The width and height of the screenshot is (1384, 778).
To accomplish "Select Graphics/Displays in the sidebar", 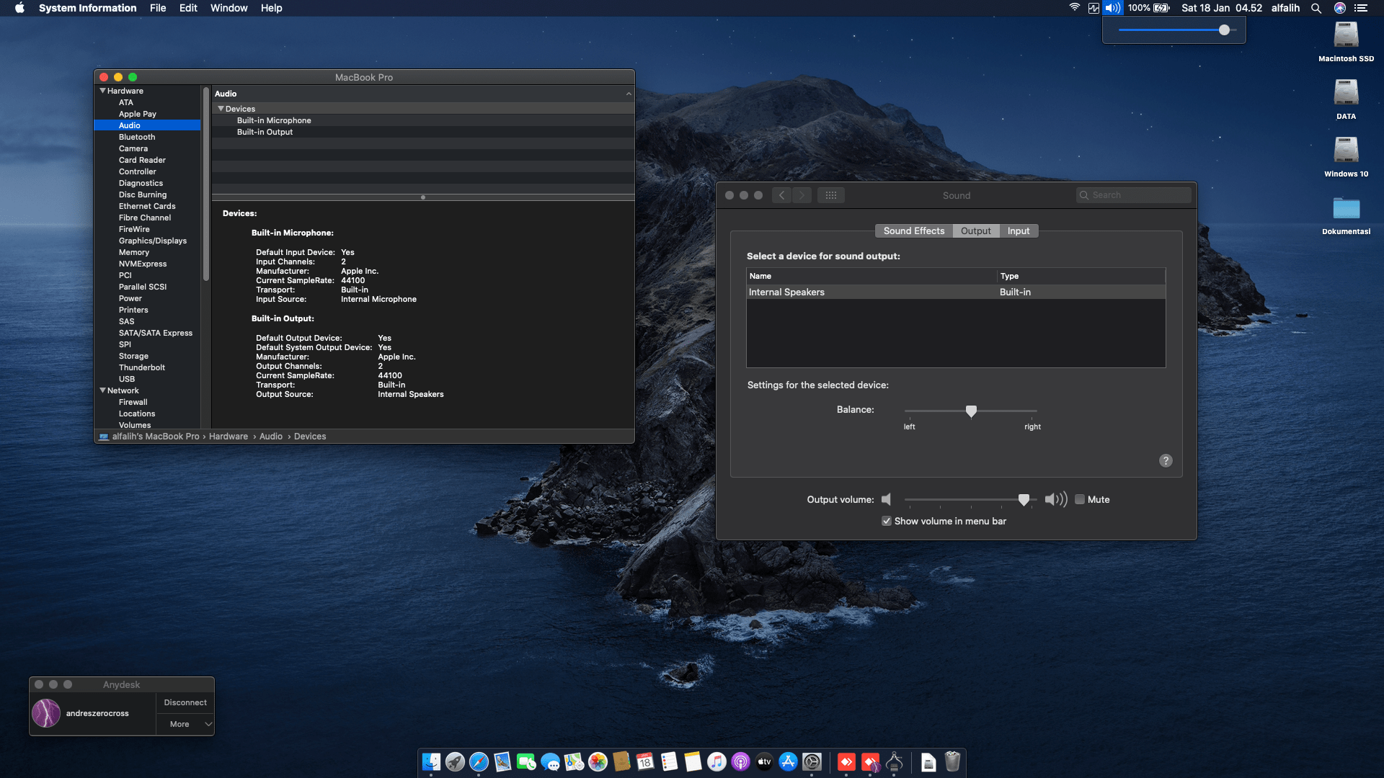I will point(153,241).
